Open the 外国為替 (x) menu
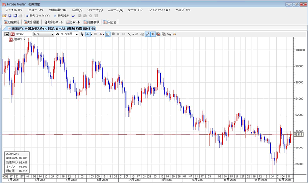 point(57,10)
